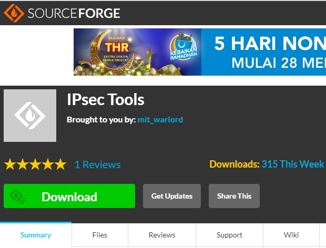Click the 'Downloads:' label text

(x=235, y=164)
